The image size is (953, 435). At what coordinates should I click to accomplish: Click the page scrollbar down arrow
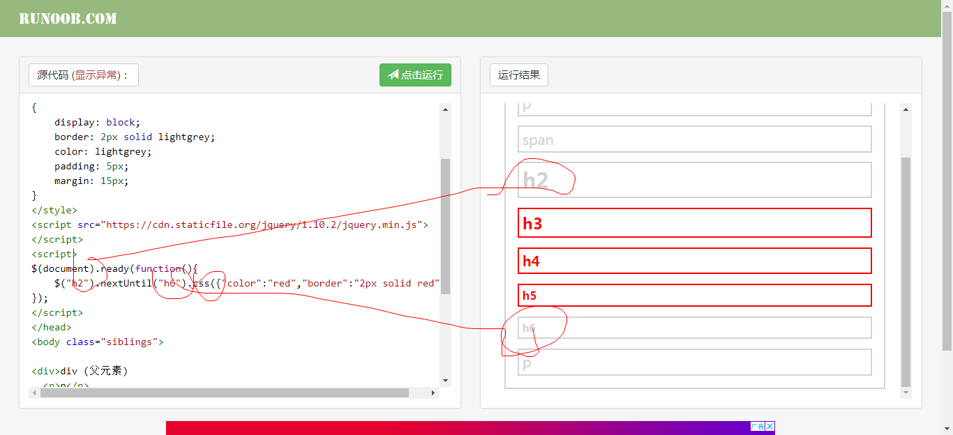[x=947, y=429]
